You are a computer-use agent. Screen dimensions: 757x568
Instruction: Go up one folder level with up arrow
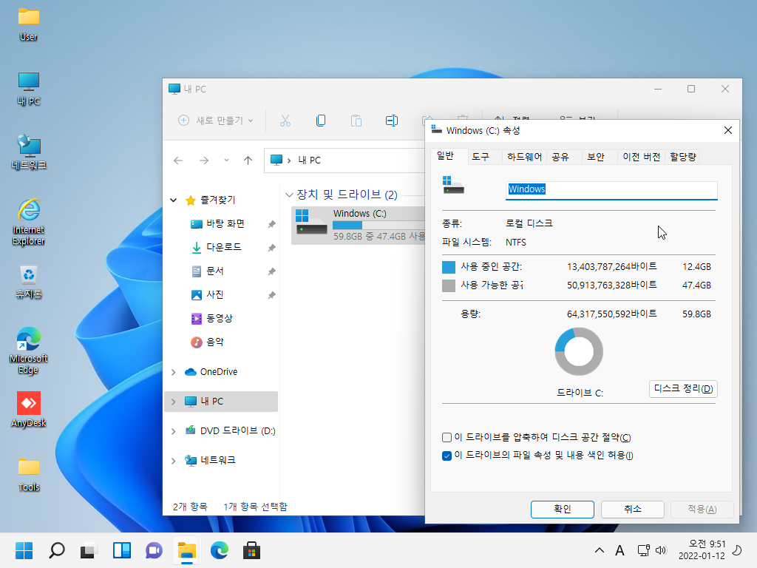(x=248, y=160)
